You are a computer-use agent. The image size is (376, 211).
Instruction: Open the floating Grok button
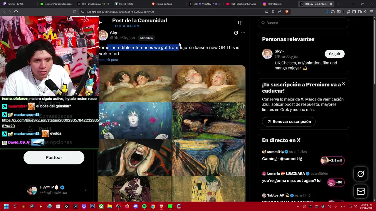click(x=360, y=174)
